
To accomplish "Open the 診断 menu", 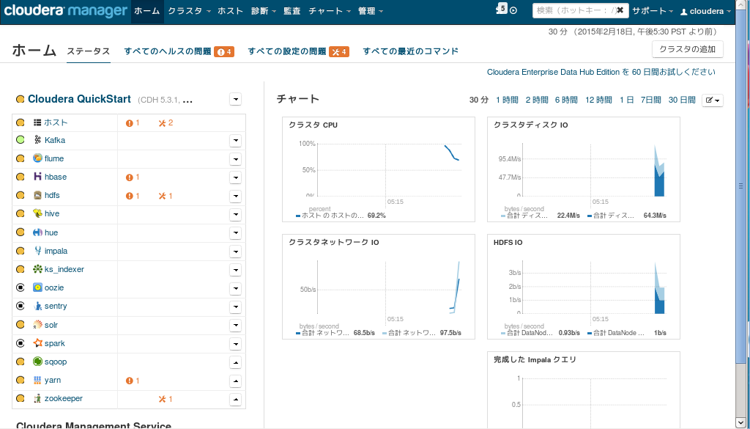I will click(x=264, y=11).
